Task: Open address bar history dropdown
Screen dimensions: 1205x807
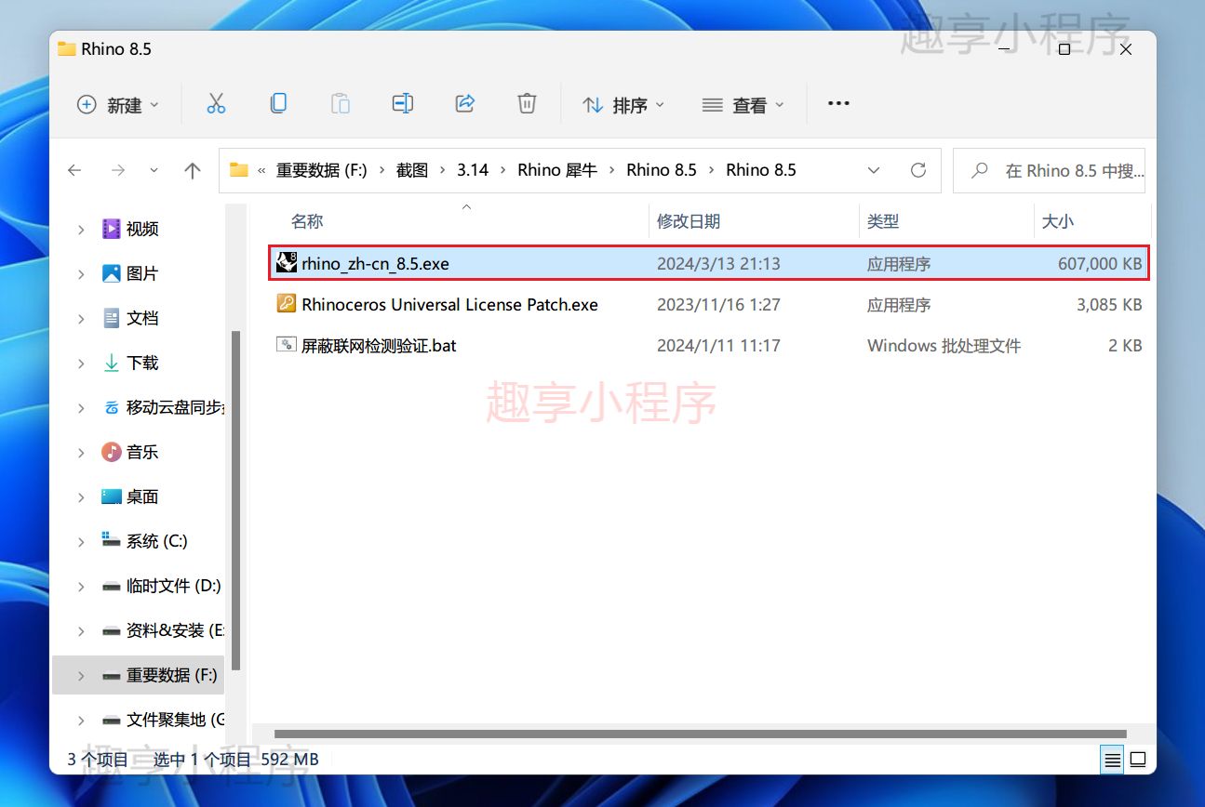Action: pos(874,170)
